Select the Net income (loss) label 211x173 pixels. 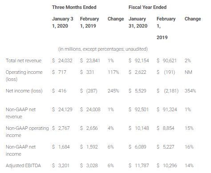click(24, 91)
